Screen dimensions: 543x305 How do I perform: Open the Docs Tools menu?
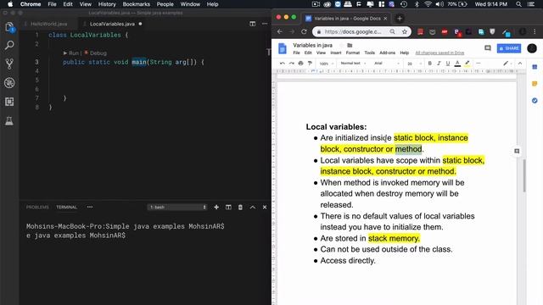tap(370, 53)
